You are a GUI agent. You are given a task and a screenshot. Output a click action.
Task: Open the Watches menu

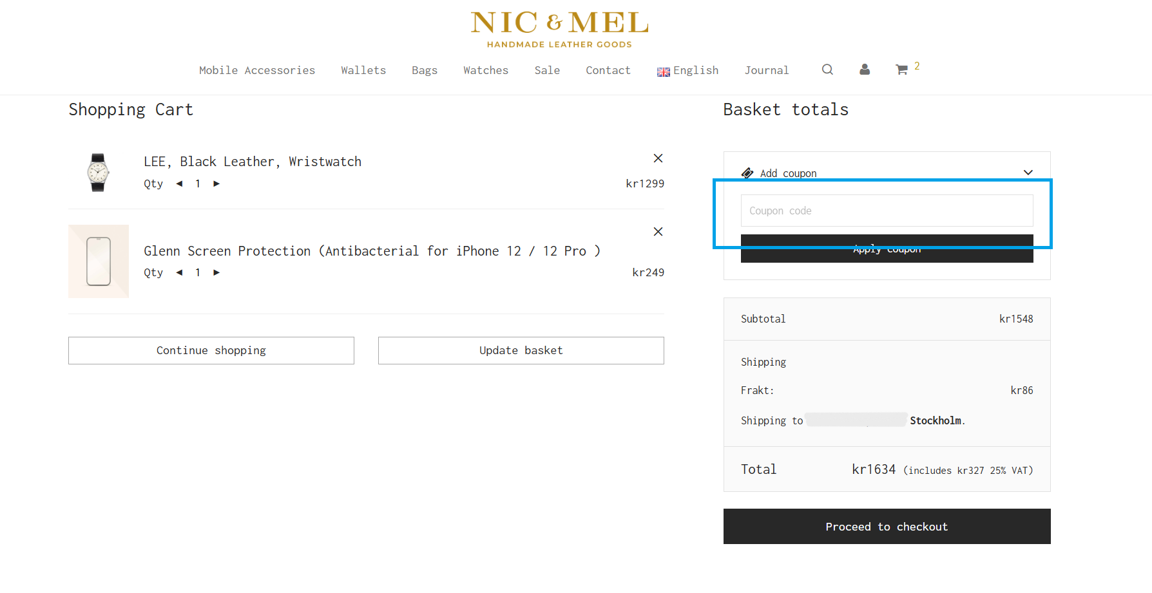point(486,70)
